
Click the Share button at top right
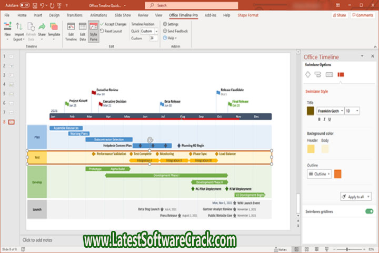(340, 15)
